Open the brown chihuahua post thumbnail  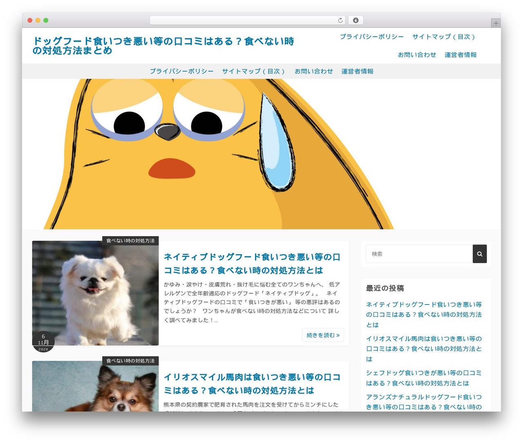(x=95, y=386)
